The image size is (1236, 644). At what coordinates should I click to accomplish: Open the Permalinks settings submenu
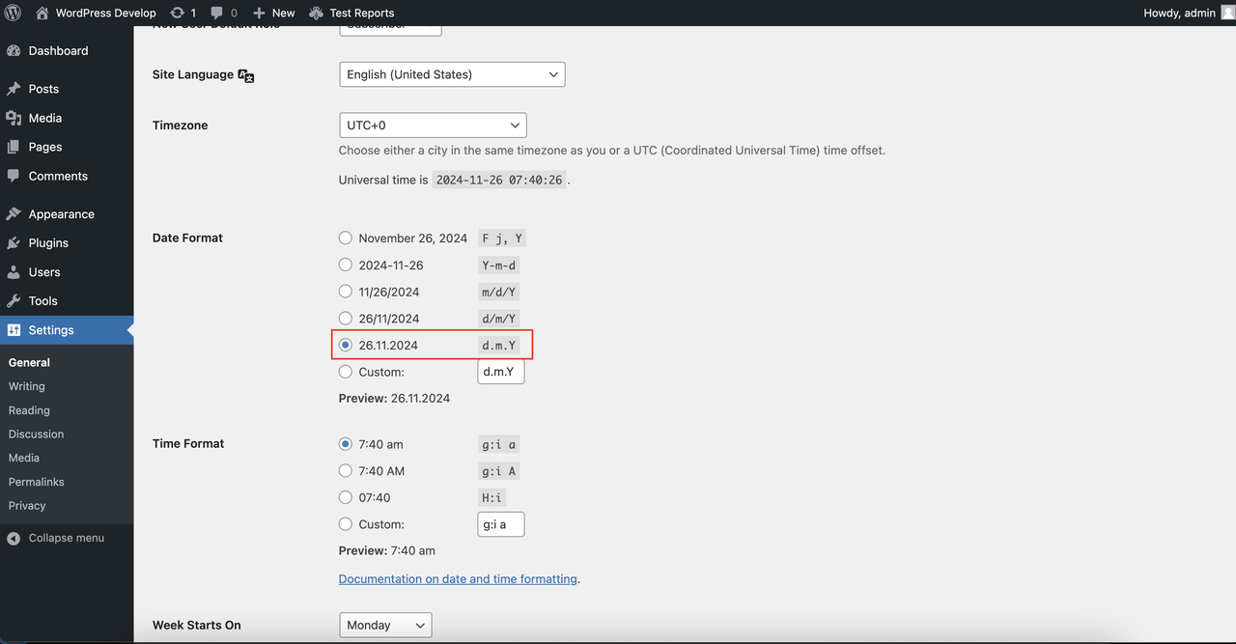click(x=36, y=482)
